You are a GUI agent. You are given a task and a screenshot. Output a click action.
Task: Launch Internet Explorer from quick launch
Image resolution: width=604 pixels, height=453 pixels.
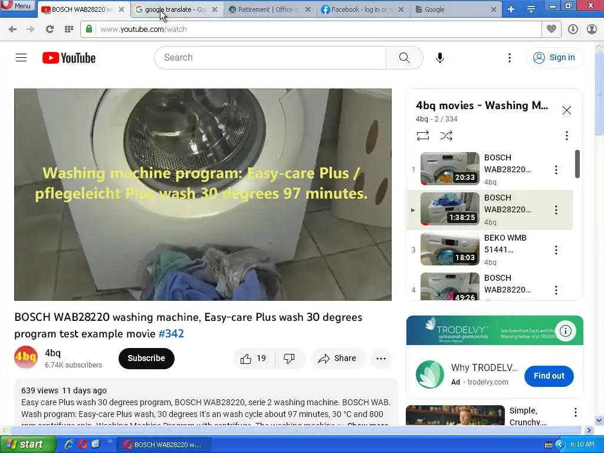[x=69, y=445]
